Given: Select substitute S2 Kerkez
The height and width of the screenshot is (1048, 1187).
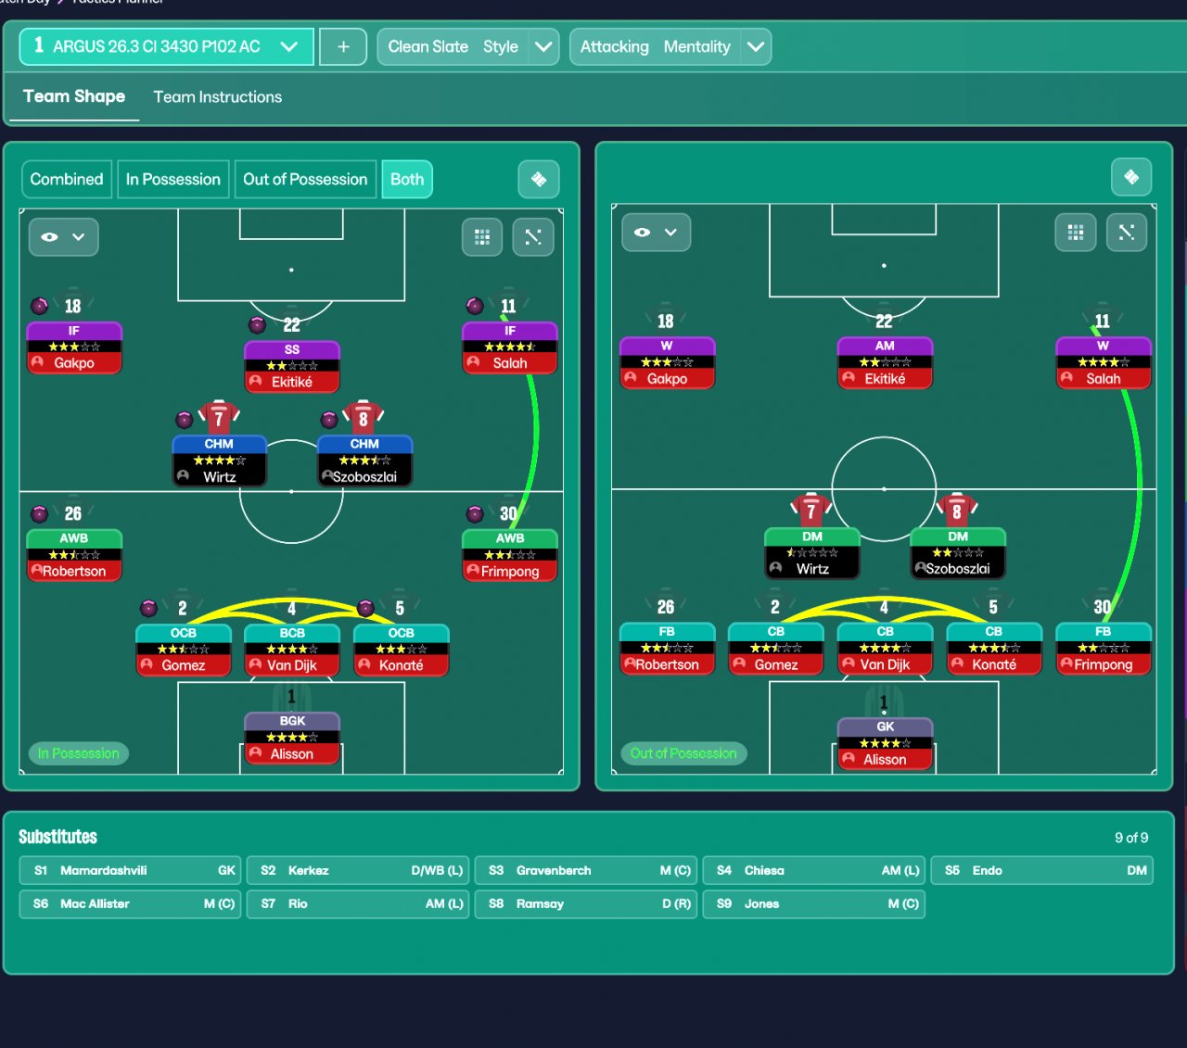Looking at the screenshot, I should click(x=358, y=870).
